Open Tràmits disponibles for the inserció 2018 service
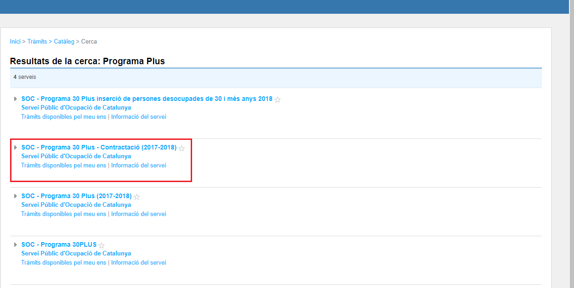574x288 pixels. click(63, 116)
